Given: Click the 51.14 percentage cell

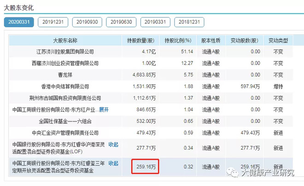Looking at the screenshot, I should [187, 52].
